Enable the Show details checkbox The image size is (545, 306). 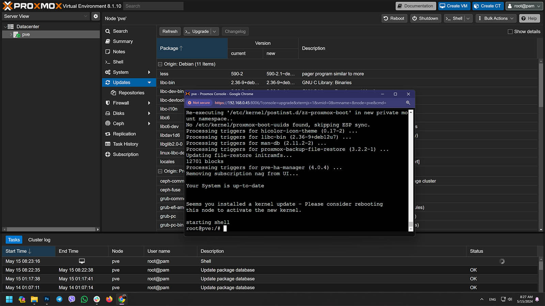[511, 31]
